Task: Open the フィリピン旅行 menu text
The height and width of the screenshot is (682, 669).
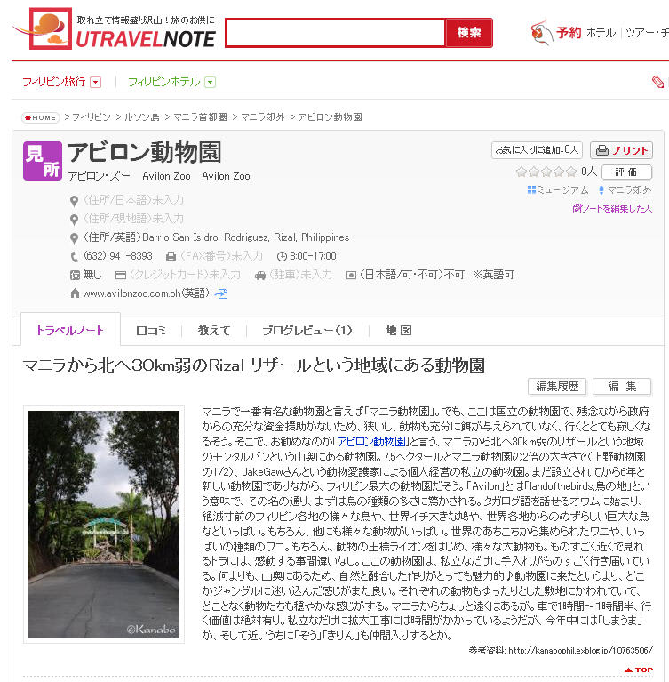Action: tap(54, 82)
